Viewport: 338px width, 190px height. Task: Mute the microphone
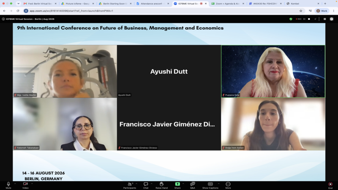click(8, 185)
